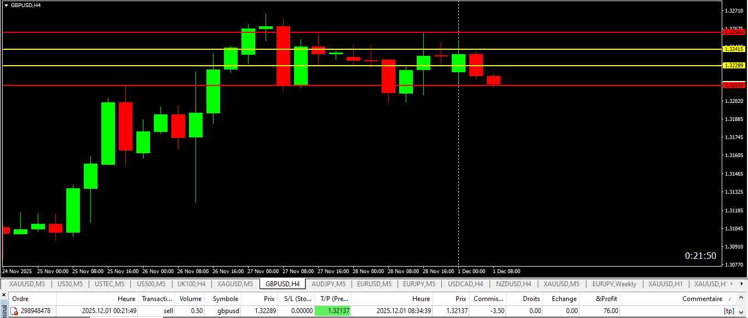Click the Echange column header
748x318 pixels.
click(x=562, y=299)
